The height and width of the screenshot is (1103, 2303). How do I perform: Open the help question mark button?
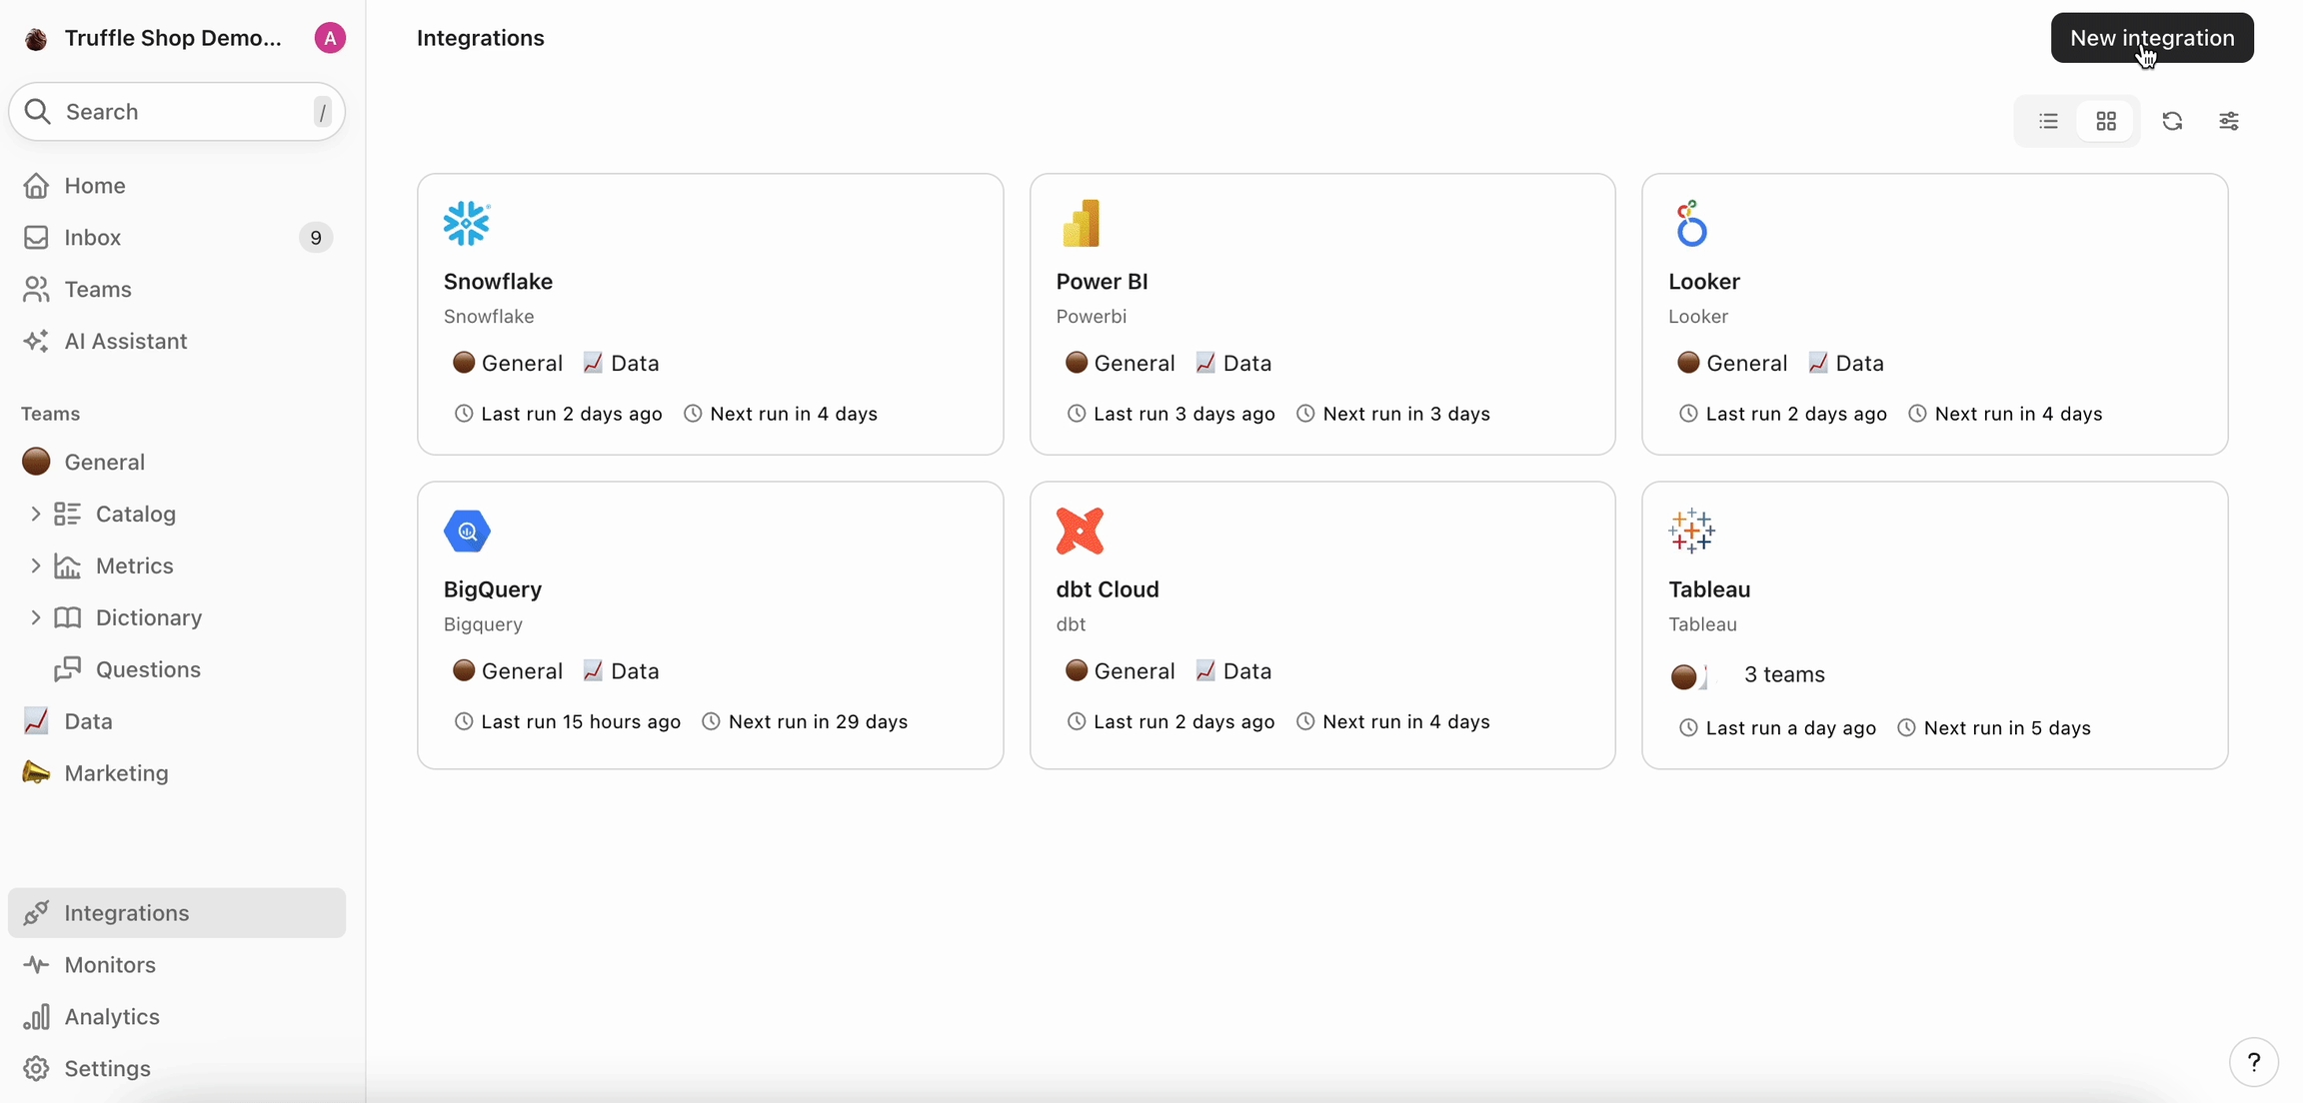2253,1062
